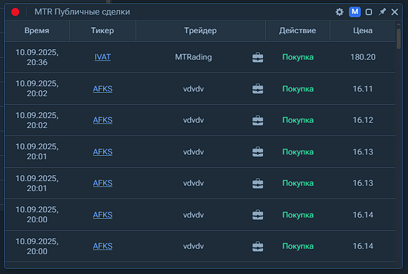This screenshot has width=408, height=274.
Task: Click the red record indicator in title bar
Action: pyautogui.click(x=15, y=12)
